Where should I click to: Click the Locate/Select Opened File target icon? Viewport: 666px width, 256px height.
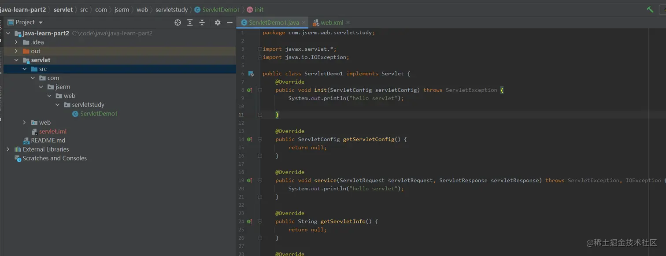[x=178, y=22]
